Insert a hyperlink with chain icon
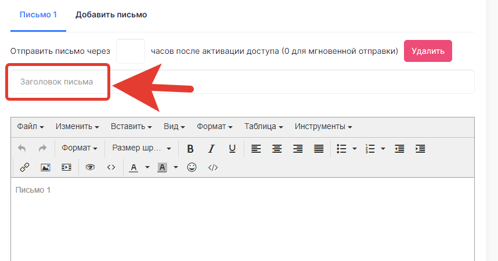The width and height of the screenshot is (498, 261). click(x=24, y=167)
